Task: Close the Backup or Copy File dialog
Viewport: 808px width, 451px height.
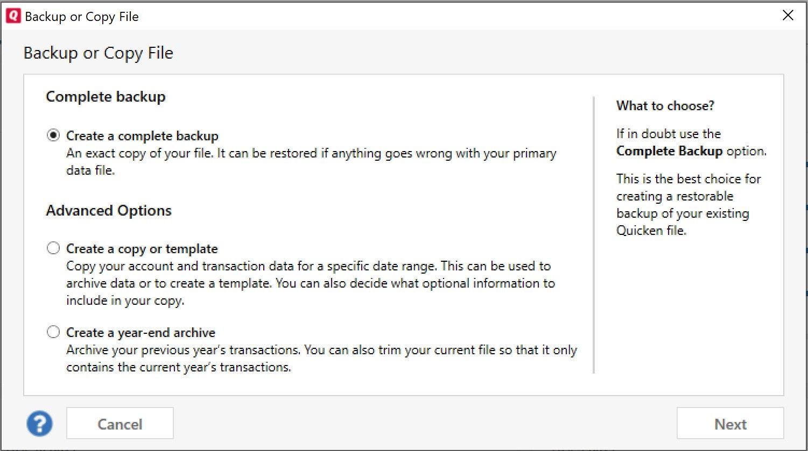Action: pyautogui.click(x=788, y=16)
